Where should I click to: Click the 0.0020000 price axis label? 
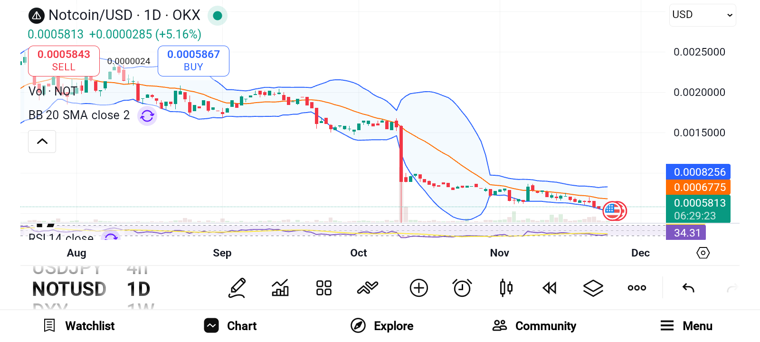(699, 92)
